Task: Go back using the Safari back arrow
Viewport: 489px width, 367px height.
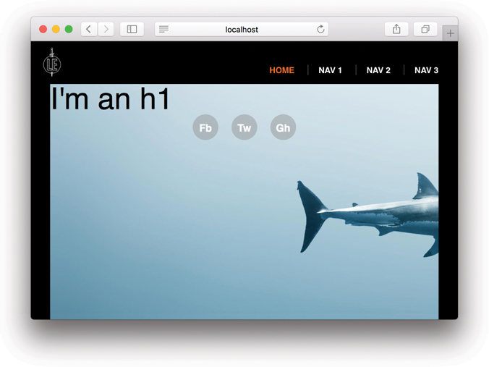Action: pyautogui.click(x=89, y=29)
